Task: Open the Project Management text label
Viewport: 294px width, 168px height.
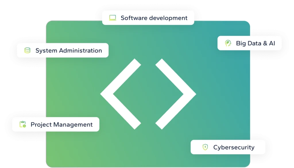Action: point(62,124)
